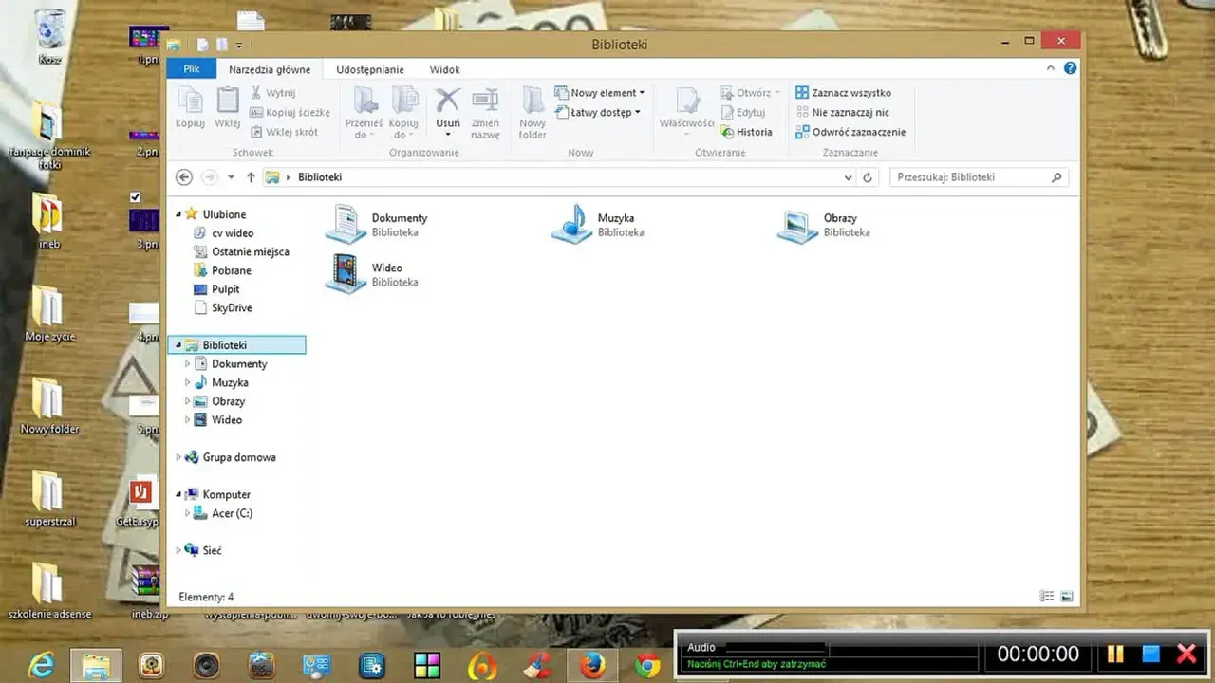
Task: Open the help question mark icon
Action: pos(1070,68)
